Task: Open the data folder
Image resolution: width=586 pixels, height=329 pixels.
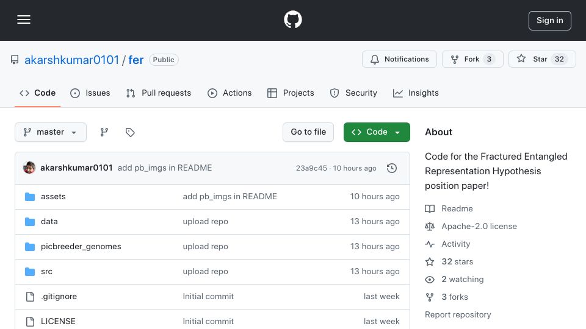Action: (x=49, y=222)
